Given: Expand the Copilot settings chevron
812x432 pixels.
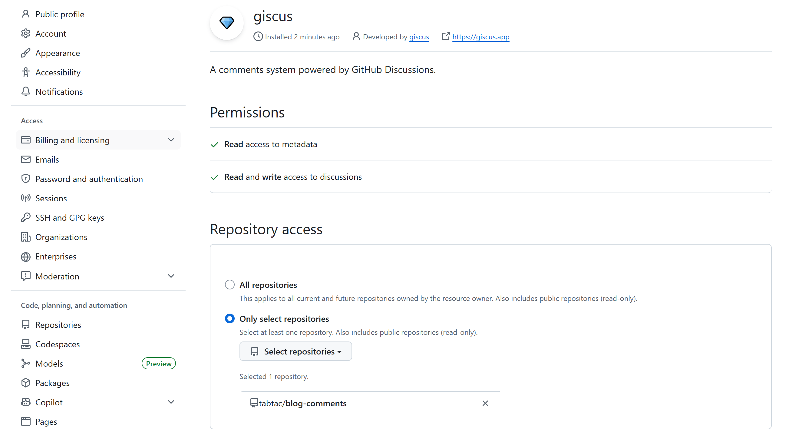Looking at the screenshot, I should pos(171,402).
